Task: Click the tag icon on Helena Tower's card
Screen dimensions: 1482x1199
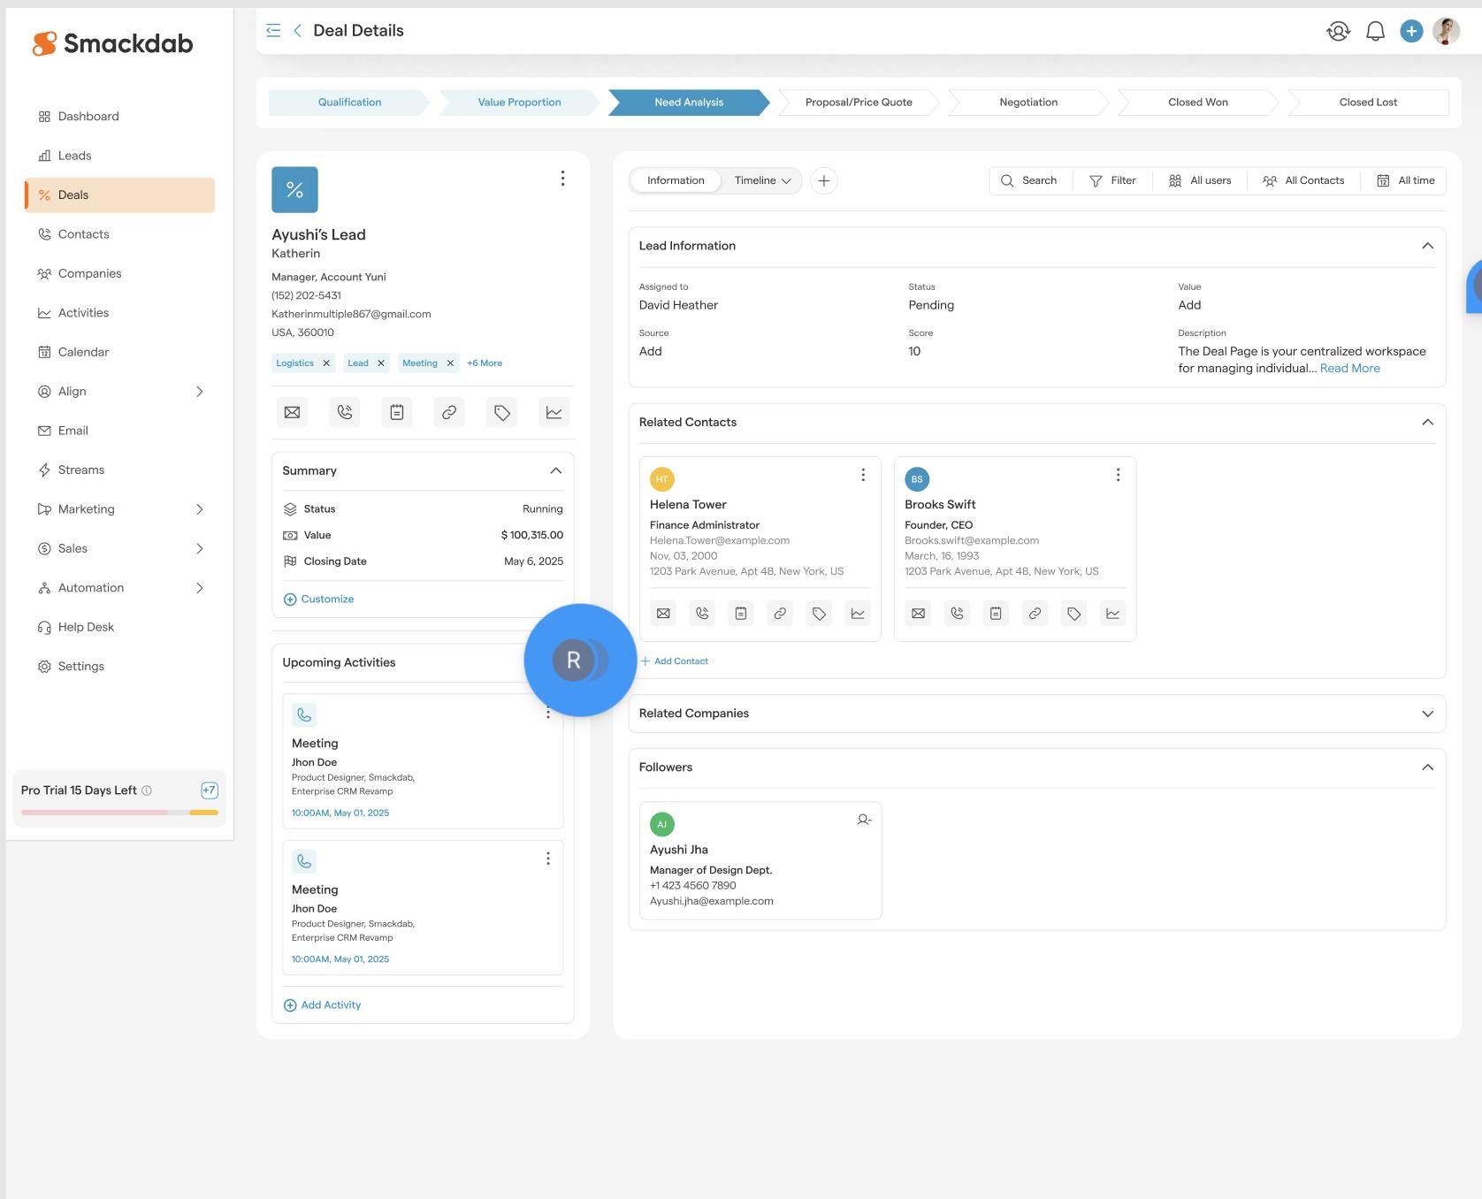Action: 819,614
